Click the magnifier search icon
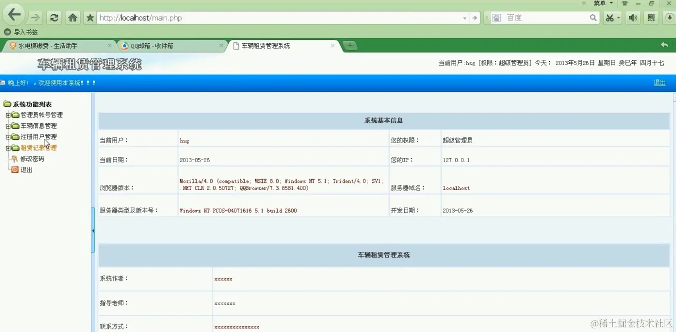676x332 pixels. pos(593,18)
